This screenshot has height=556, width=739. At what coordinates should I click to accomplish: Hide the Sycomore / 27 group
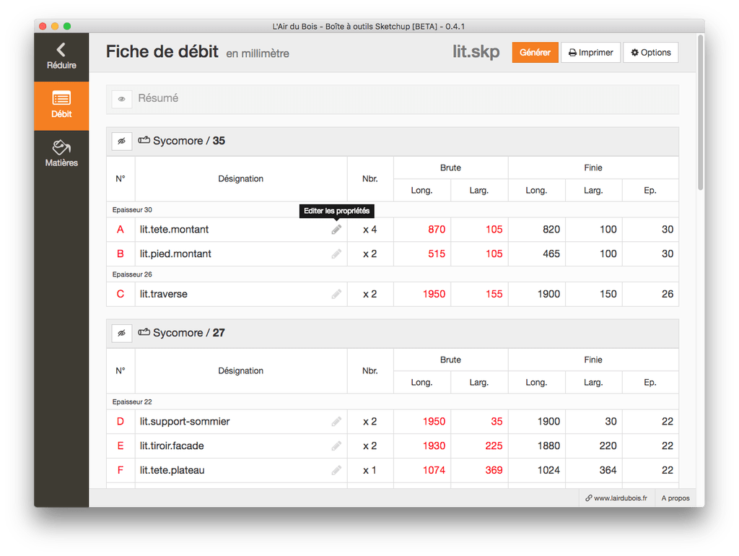[x=121, y=333]
